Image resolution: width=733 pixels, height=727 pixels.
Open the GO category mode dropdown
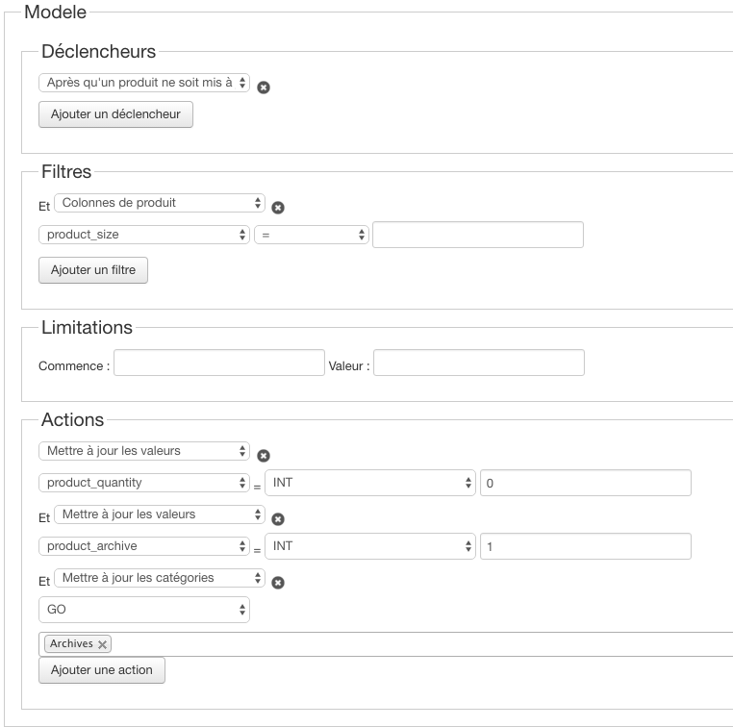[x=144, y=610]
